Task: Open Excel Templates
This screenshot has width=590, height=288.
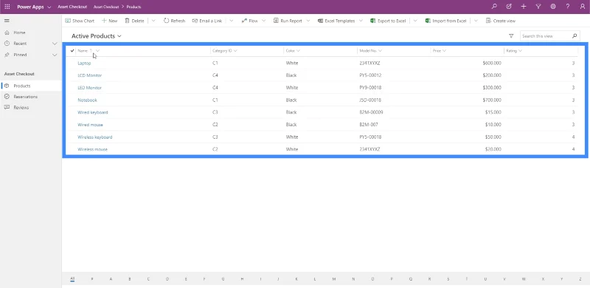Action: coord(336,21)
